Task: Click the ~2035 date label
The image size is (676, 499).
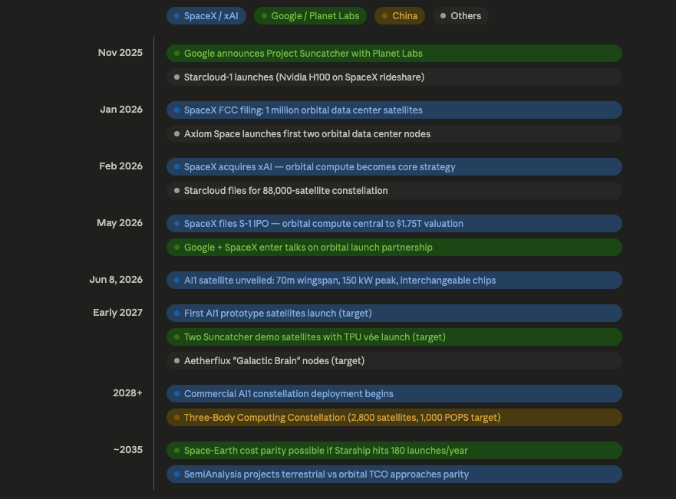Action: (128, 450)
